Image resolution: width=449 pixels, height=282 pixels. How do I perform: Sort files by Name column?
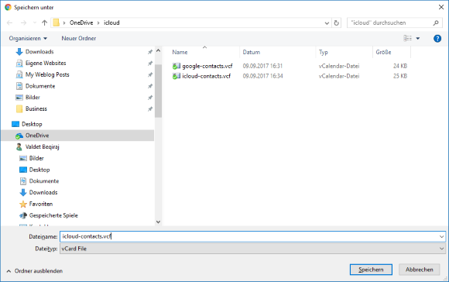pos(180,52)
